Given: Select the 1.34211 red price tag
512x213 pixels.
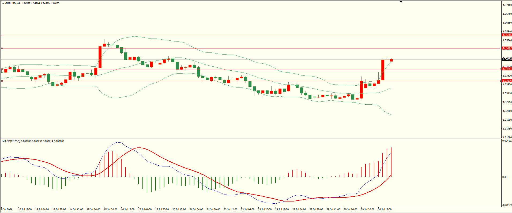Looking at the screenshot, I should pyautogui.click(x=507, y=69).
